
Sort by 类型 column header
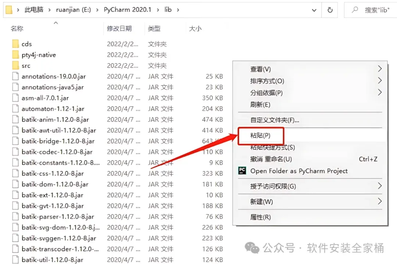coord(154,28)
